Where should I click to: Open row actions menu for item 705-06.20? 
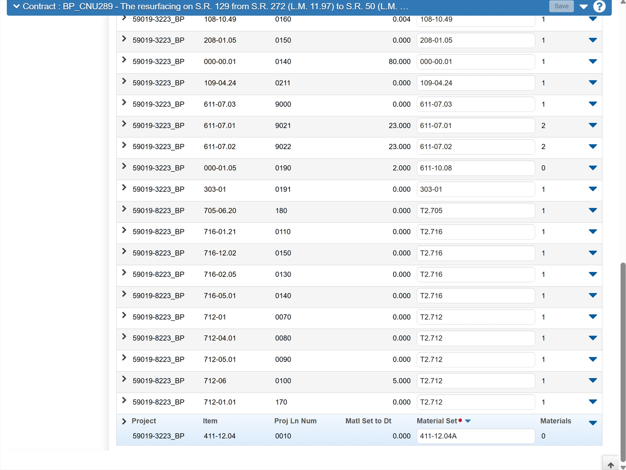click(x=592, y=210)
